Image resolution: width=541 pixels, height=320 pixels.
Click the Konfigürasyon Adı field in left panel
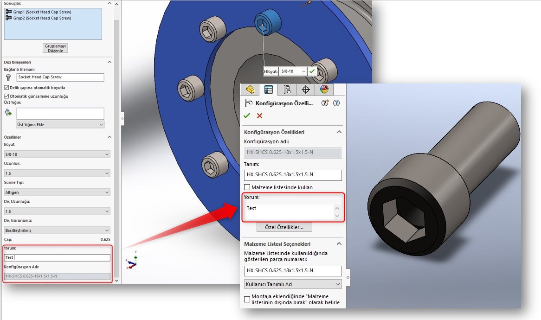(x=57, y=276)
